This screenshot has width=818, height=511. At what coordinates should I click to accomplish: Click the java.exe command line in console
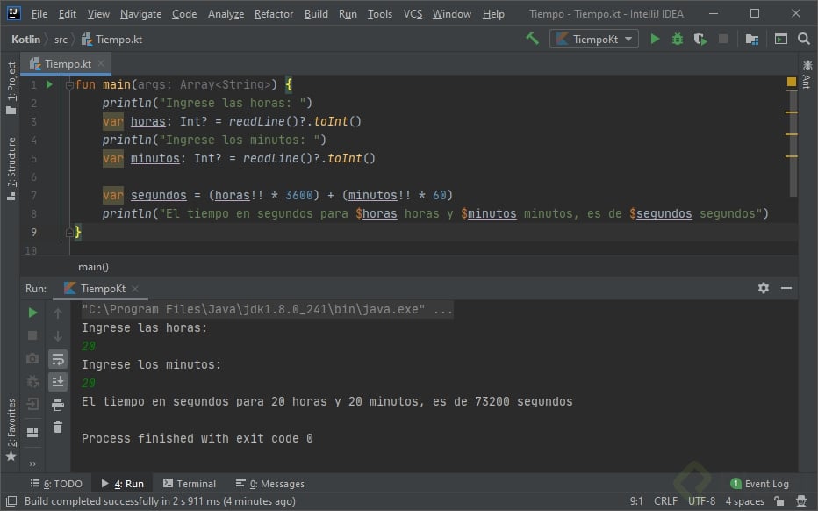(x=267, y=310)
